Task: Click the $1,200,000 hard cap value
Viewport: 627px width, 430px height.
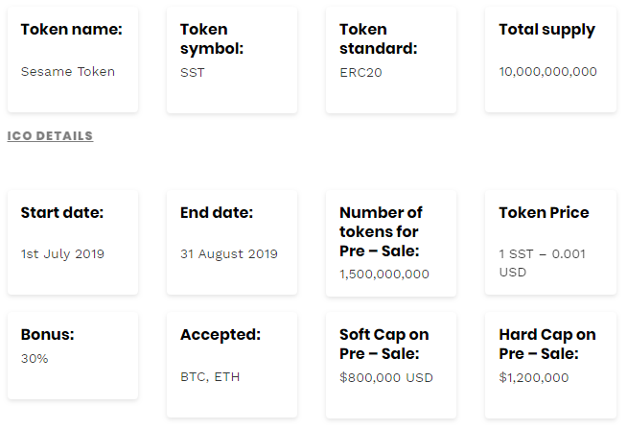Action: pos(534,377)
